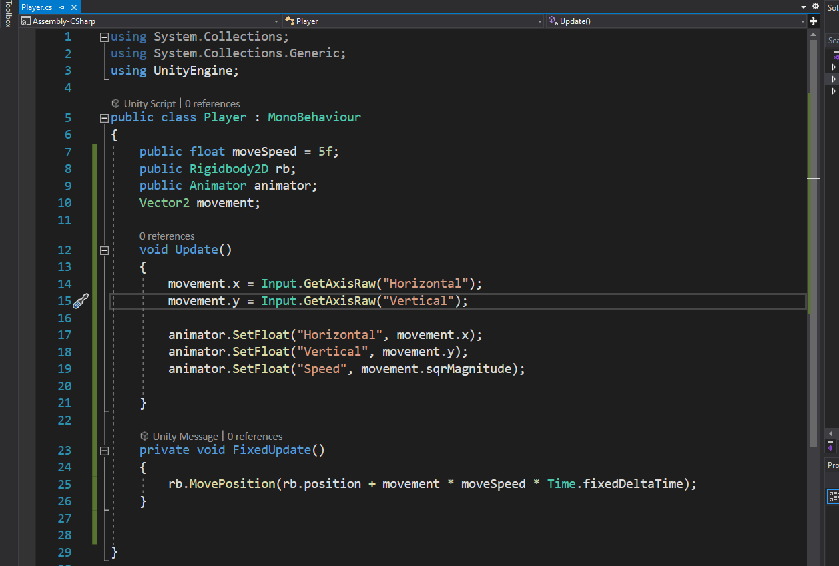The width and height of the screenshot is (839, 566).
Task: Click the Assembly-CSharp project icon in navigation bar
Action: coord(25,21)
